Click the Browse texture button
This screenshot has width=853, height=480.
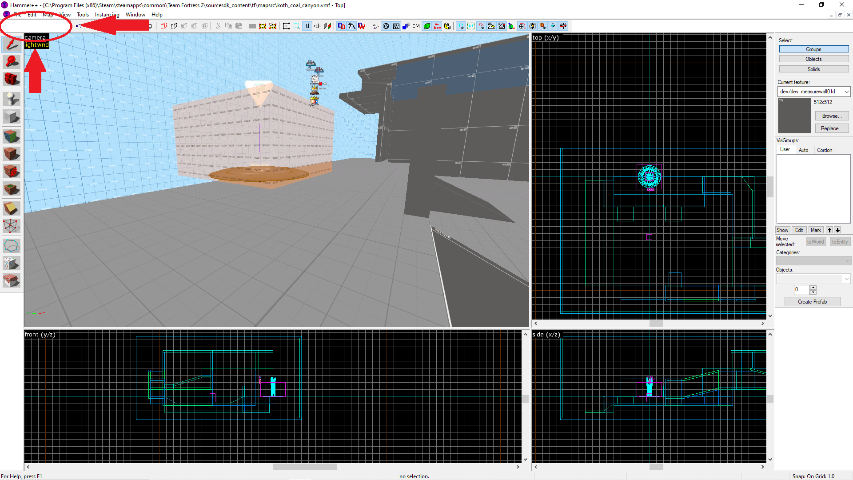[831, 116]
